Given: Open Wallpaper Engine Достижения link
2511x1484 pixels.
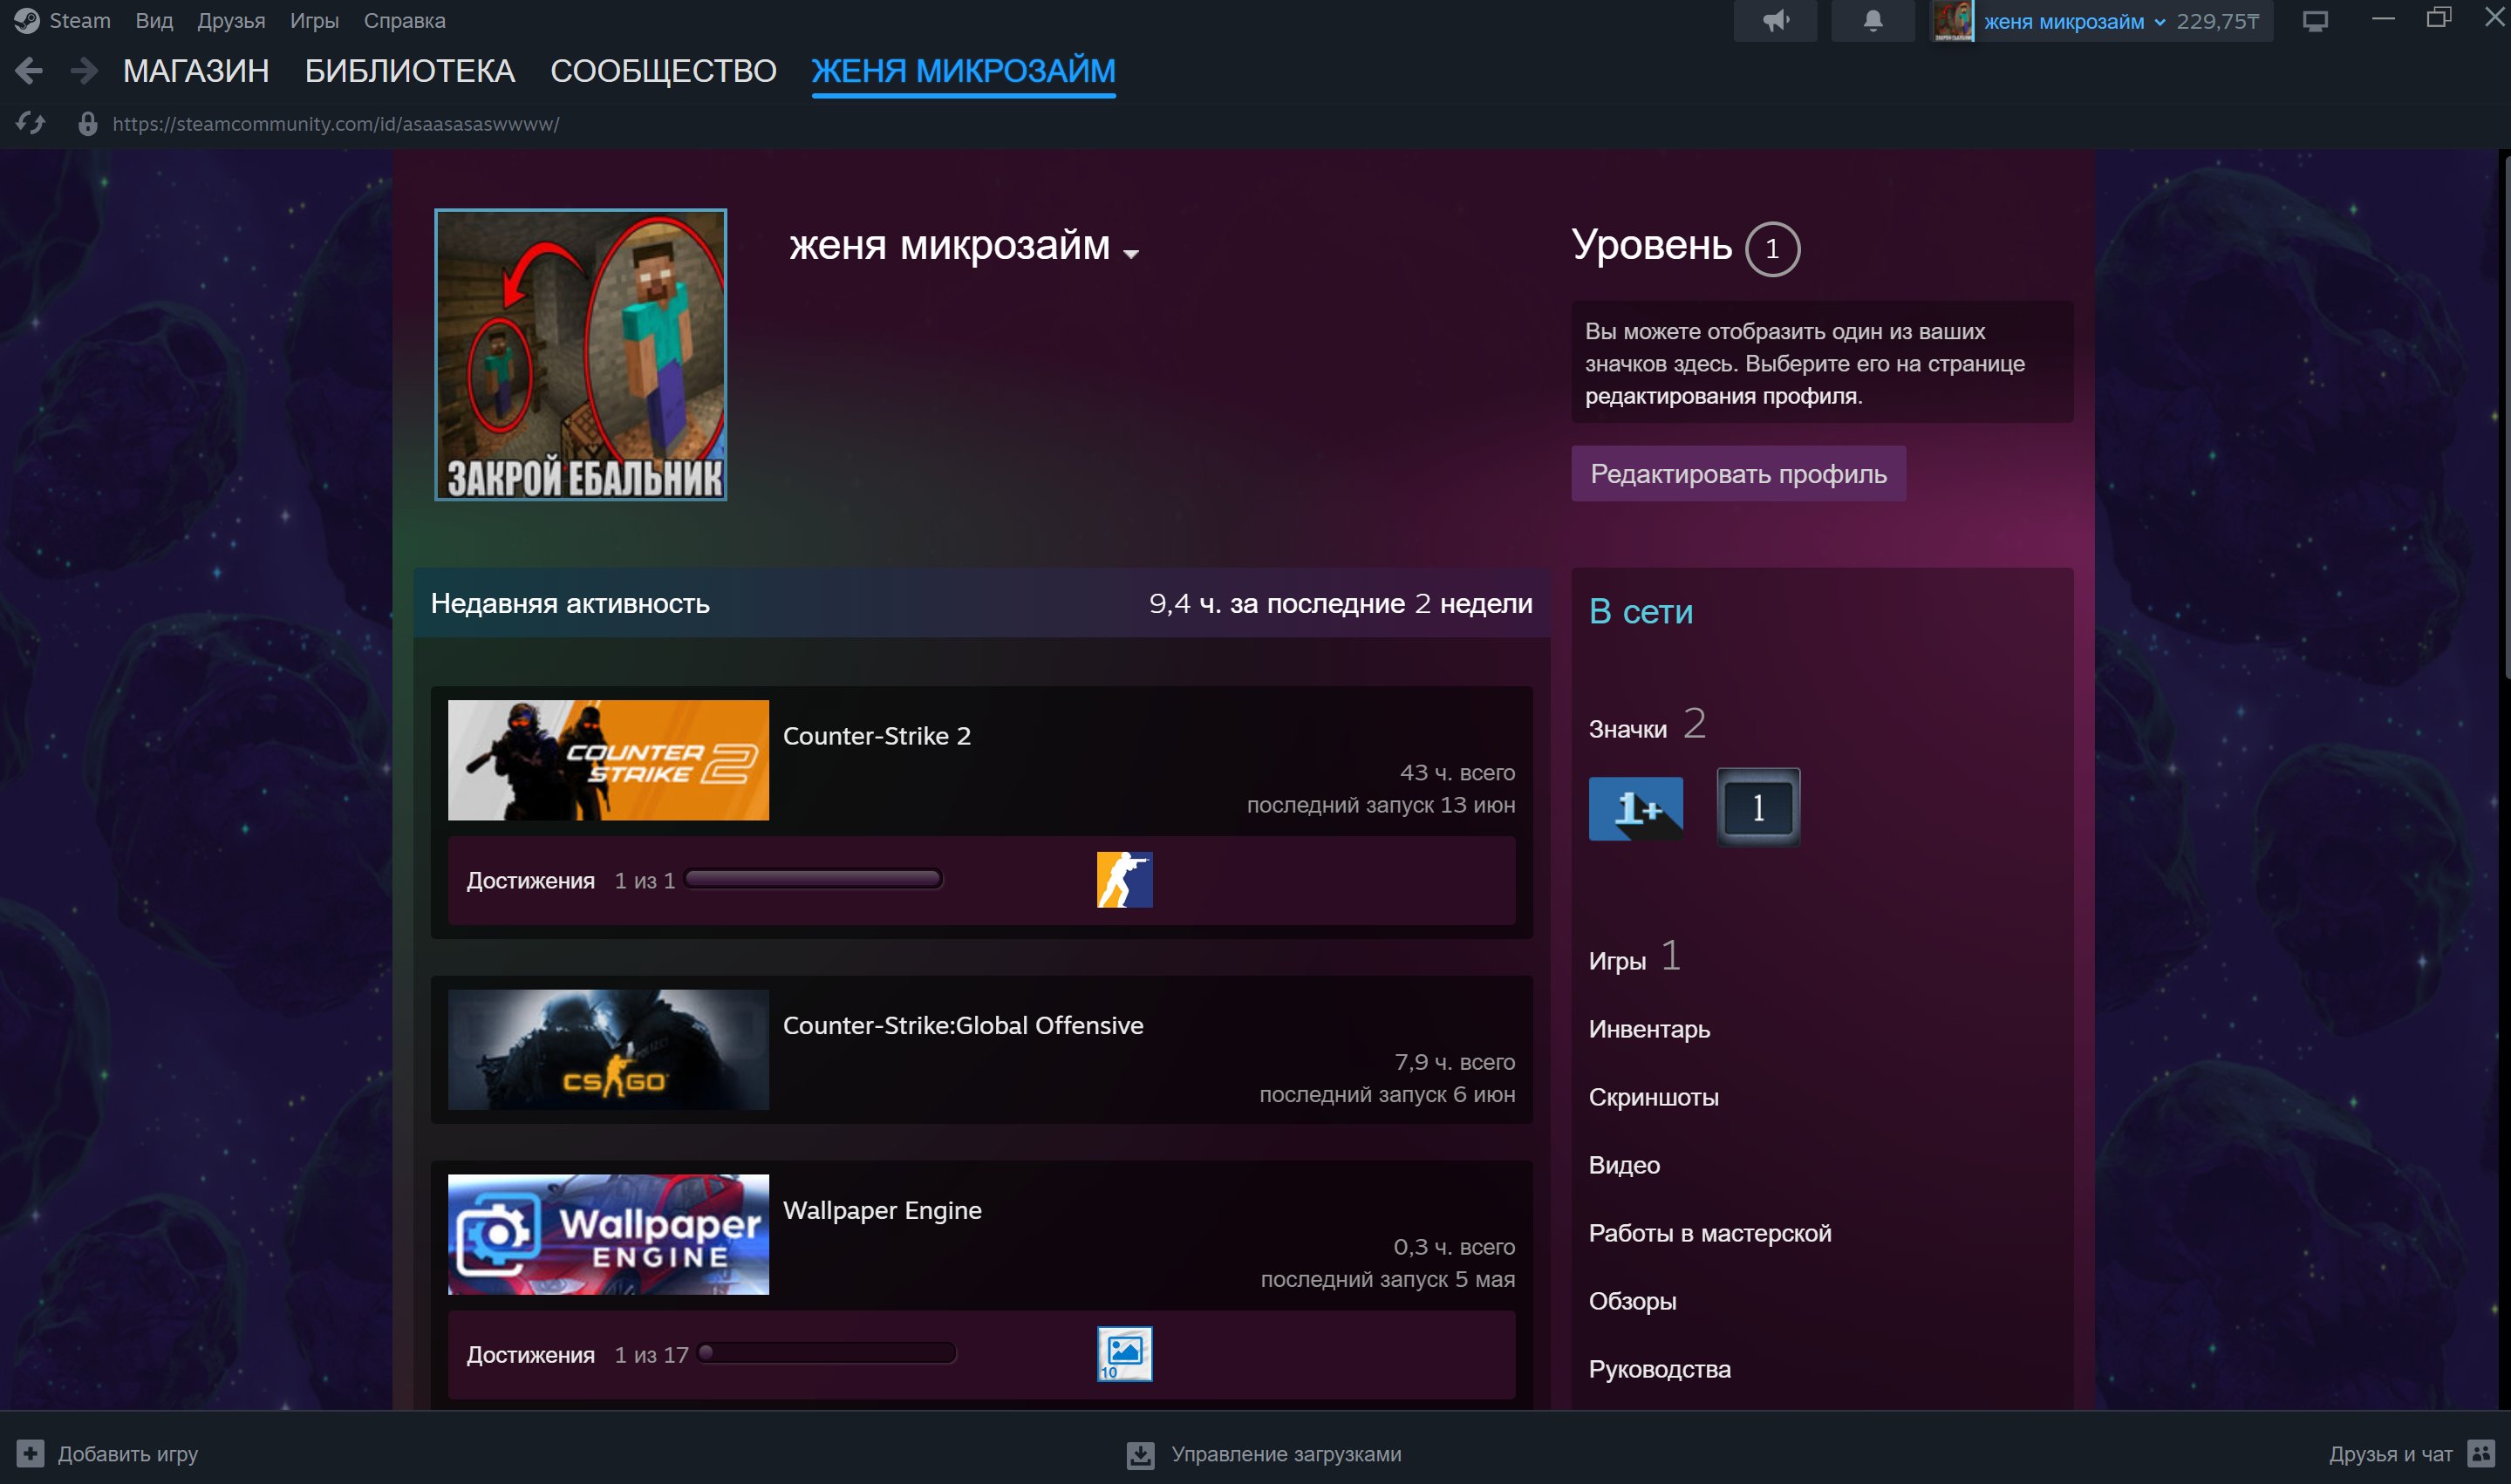Looking at the screenshot, I should [x=531, y=1355].
